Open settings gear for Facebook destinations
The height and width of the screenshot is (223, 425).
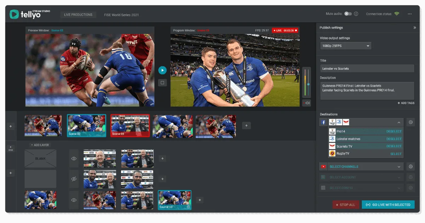coord(410,122)
